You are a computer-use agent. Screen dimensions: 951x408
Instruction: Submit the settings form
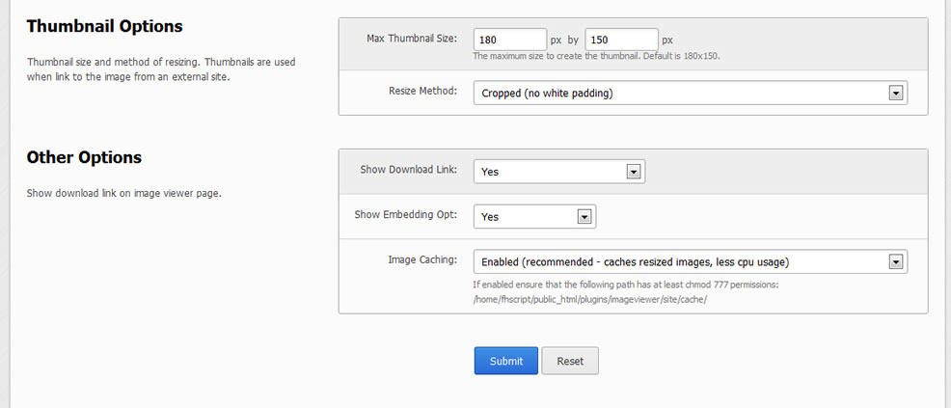click(505, 361)
